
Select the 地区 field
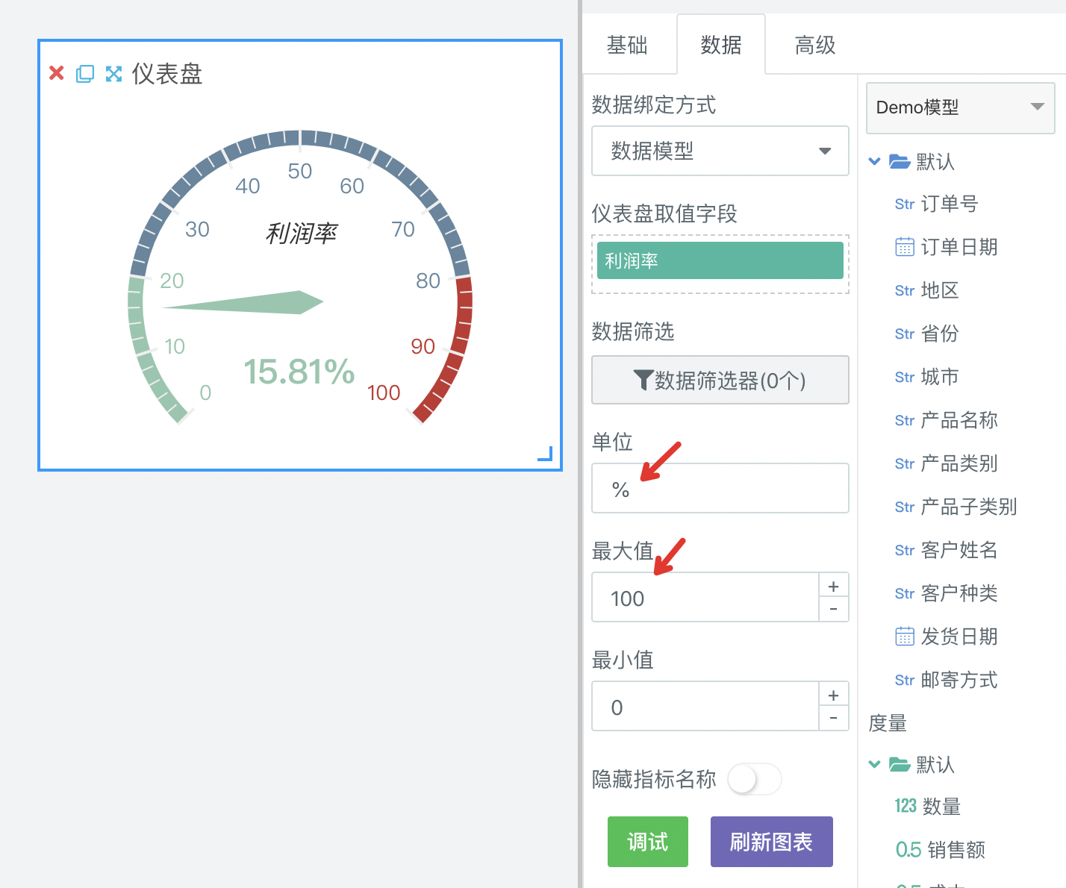[x=940, y=291]
